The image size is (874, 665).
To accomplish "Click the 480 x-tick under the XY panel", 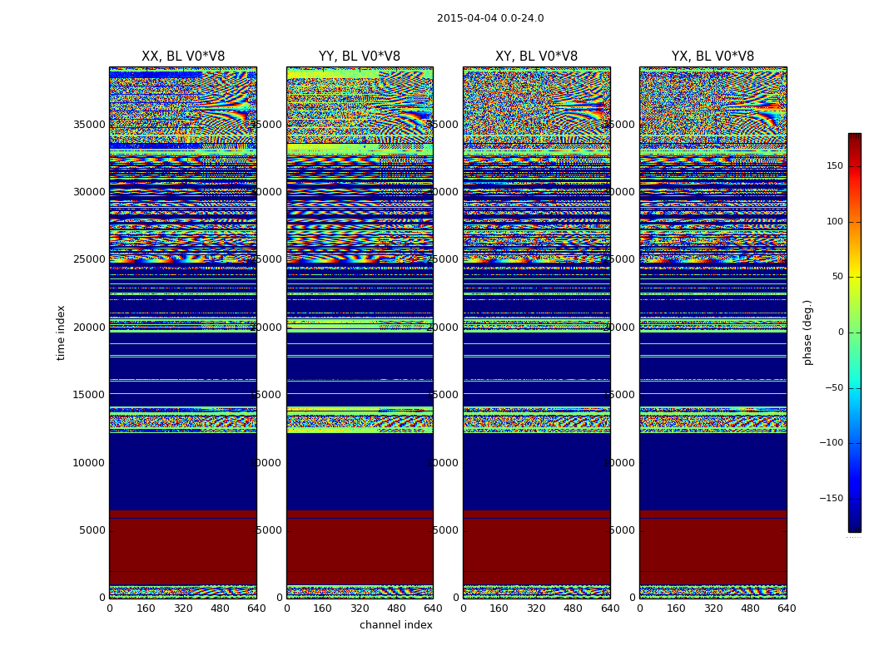I will pyautogui.click(x=573, y=608).
